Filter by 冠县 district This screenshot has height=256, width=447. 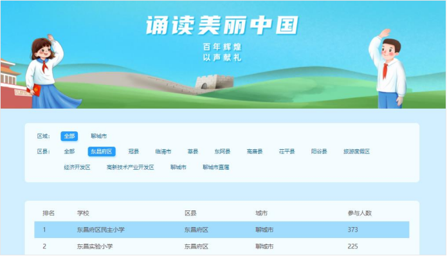tap(133, 151)
